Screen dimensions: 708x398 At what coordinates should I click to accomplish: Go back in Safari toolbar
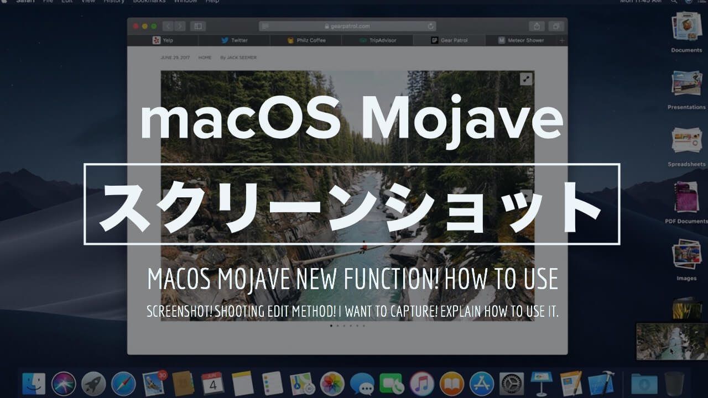click(x=168, y=26)
